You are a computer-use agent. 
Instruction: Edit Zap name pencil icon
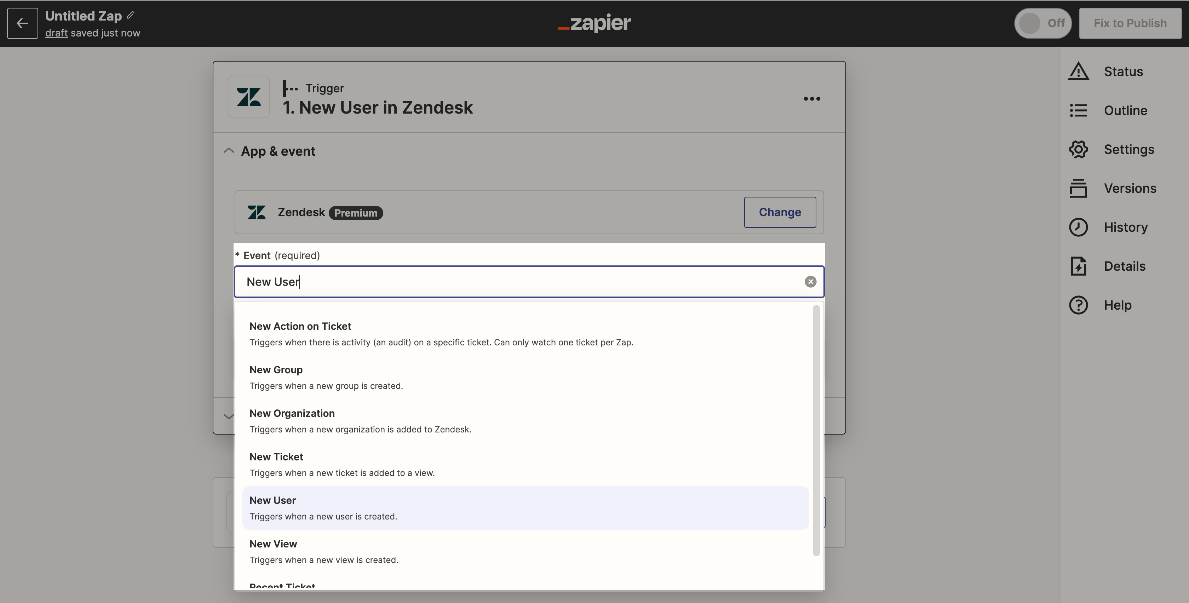tap(131, 15)
